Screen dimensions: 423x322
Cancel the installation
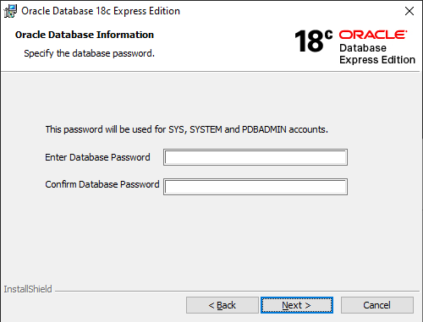(x=377, y=305)
